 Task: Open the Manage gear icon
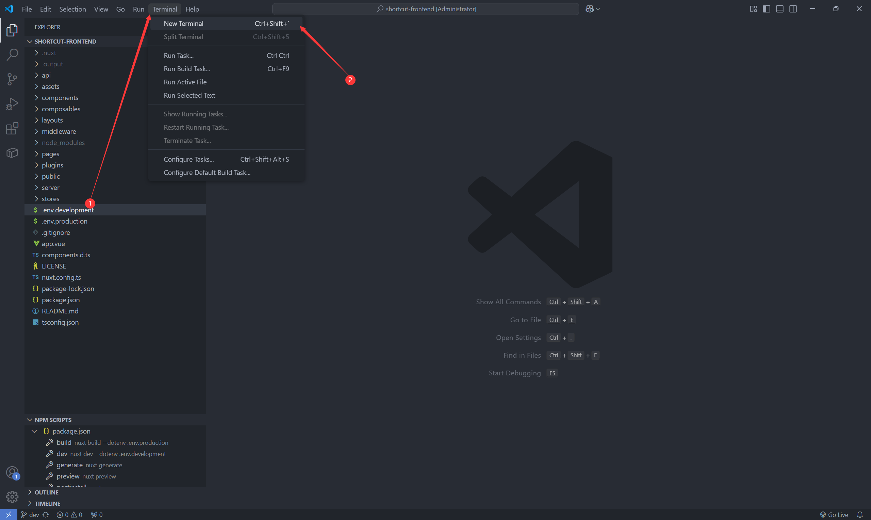click(x=12, y=497)
